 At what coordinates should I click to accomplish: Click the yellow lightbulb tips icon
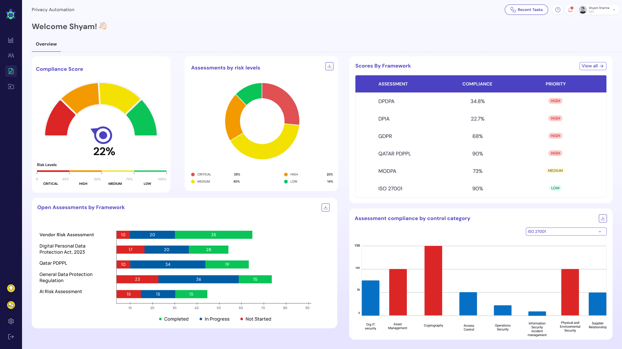tap(11, 288)
